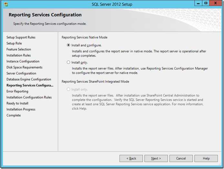Screen dimensions: 224x169
Task: Click Installation Rules step
Action: pos(19,55)
